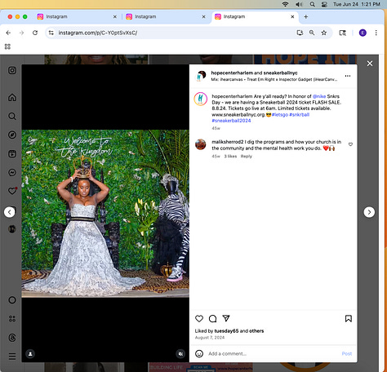Viewport: 387px width, 372px height.
Task: Open hopecenterharlem profile from post header
Action: click(x=232, y=73)
